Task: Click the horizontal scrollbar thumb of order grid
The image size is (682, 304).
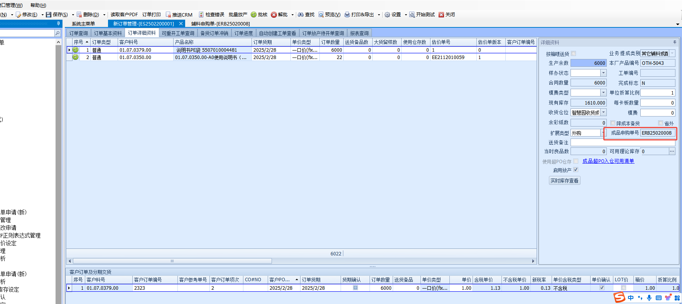Action: [x=172, y=261]
